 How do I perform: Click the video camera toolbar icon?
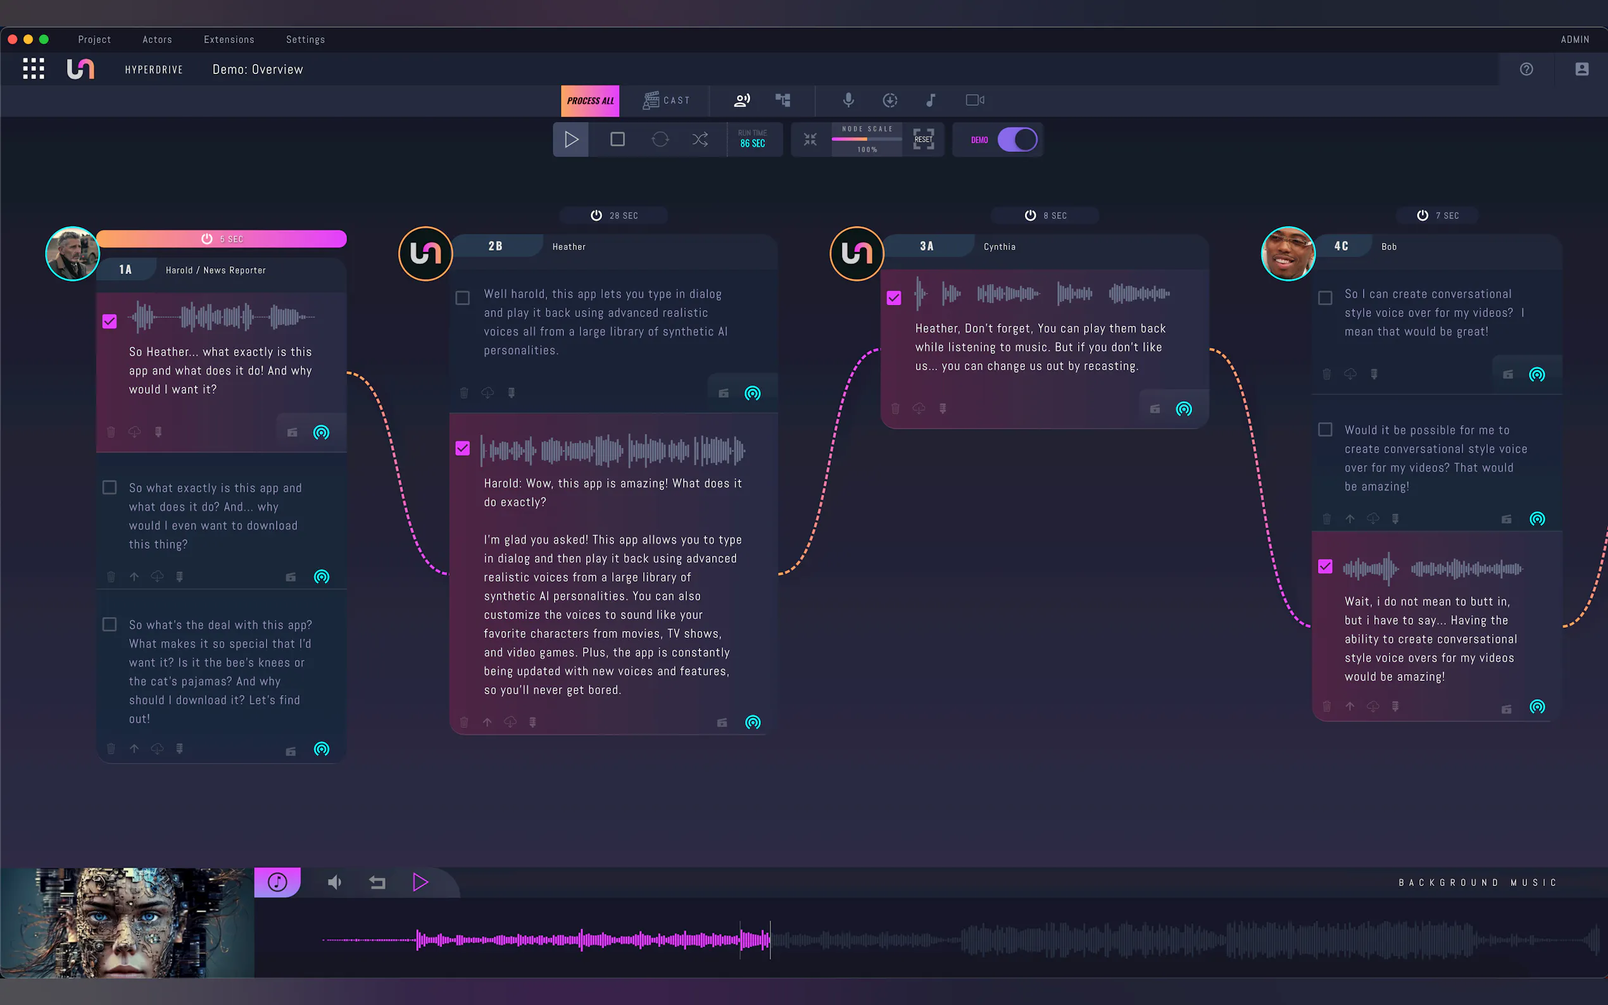[974, 101]
